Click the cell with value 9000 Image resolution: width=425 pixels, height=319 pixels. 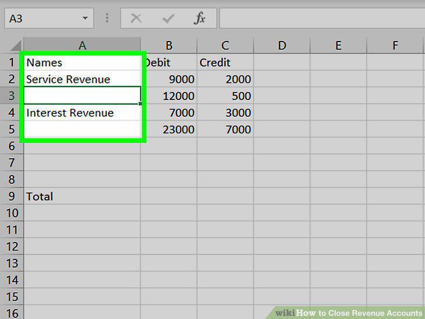tap(169, 79)
